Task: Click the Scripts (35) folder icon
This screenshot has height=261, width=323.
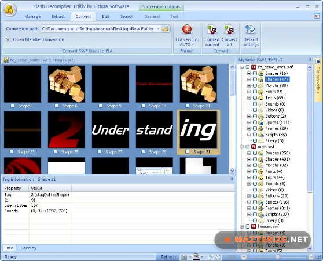Action: tap(261, 135)
